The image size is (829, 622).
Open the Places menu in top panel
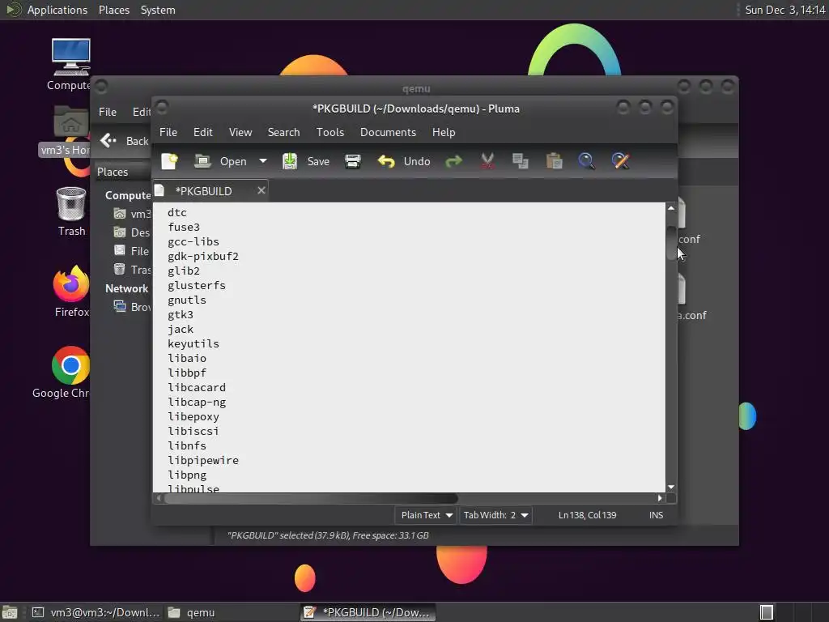pyautogui.click(x=114, y=10)
